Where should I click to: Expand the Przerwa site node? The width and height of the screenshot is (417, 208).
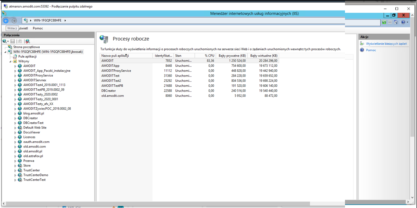pyautogui.click(x=15, y=161)
